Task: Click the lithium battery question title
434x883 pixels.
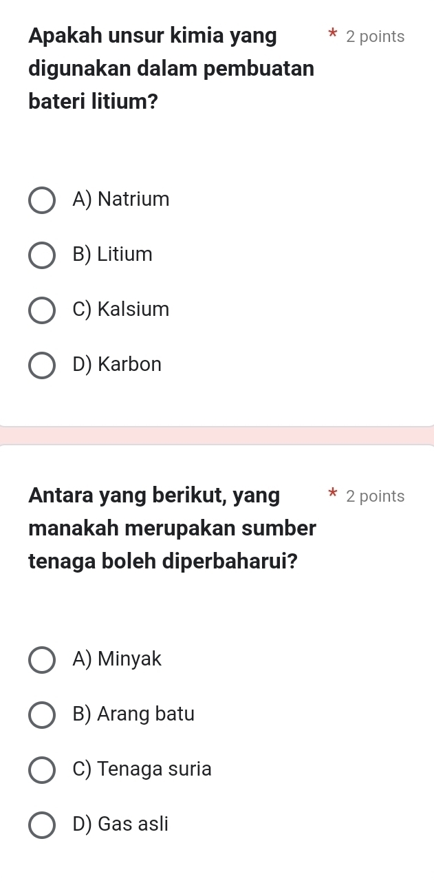Action: click(171, 69)
